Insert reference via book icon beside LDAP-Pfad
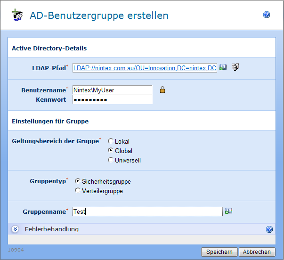284x260 pixels. click(223, 67)
